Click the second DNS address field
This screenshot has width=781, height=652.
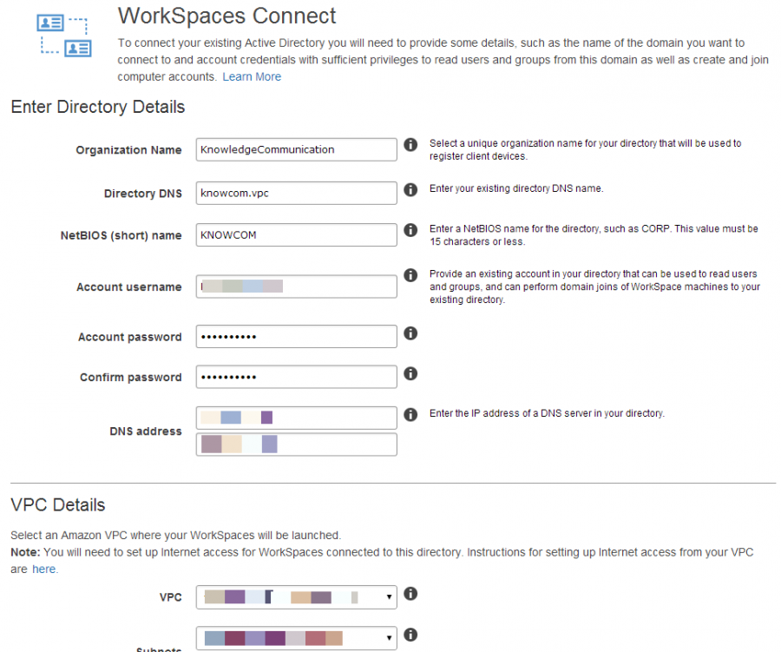(x=297, y=445)
